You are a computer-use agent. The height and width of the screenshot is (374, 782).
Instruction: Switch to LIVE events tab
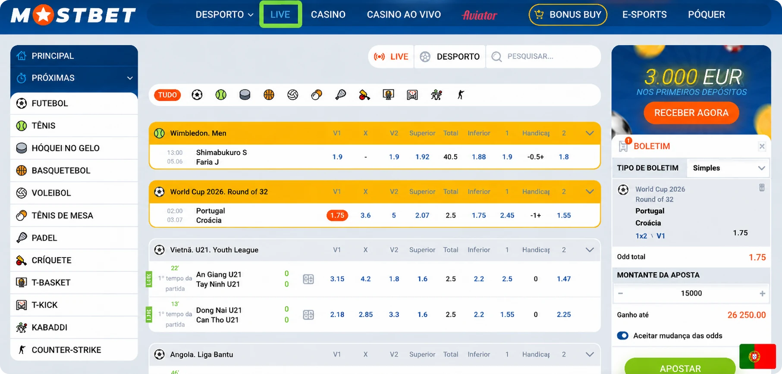coord(391,57)
